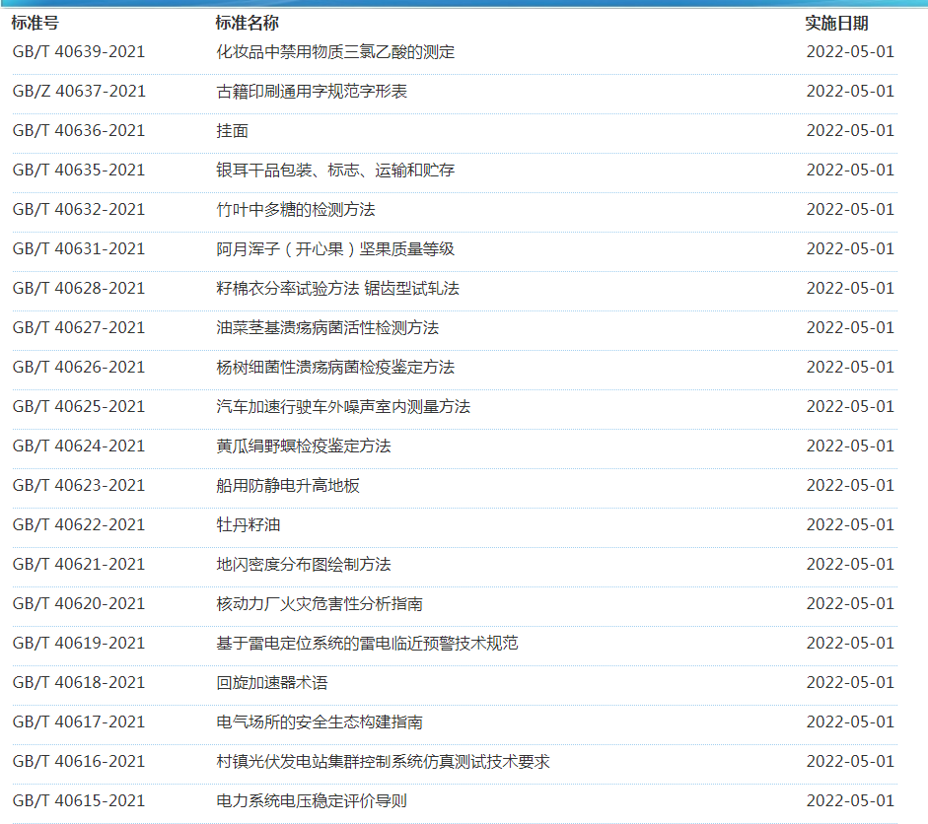Click the 标准号 column header
This screenshot has width=928, height=824.
click(x=36, y=24)
